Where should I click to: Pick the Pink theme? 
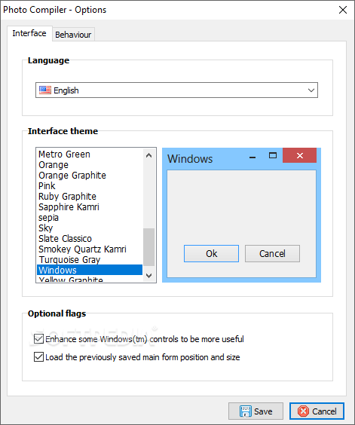pos(90,186)
